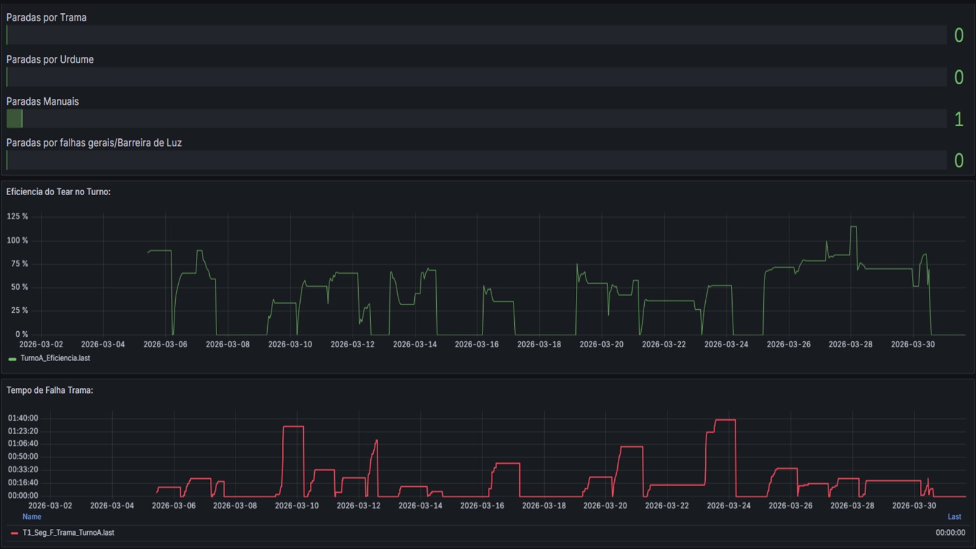The image size is (976, 549).
Task: Click tallest weft-failure peak near 2026-03-24
Action: pyautogui.click(x=725, y=420)
